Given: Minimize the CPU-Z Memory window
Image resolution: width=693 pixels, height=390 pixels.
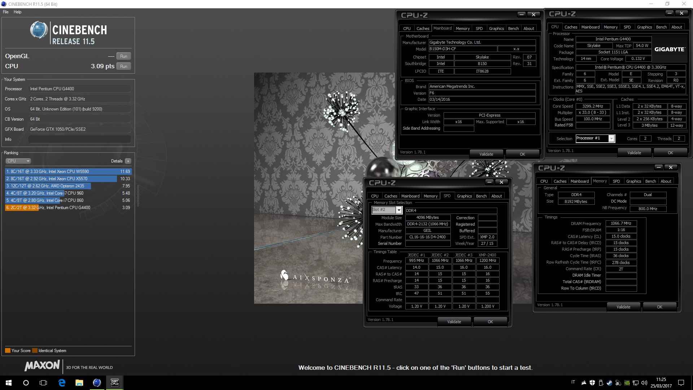Looking at the screenshot, I should (659, 167).
